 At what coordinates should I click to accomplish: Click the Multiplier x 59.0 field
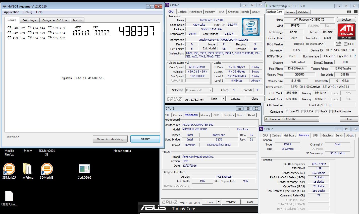tap(197, 72)
